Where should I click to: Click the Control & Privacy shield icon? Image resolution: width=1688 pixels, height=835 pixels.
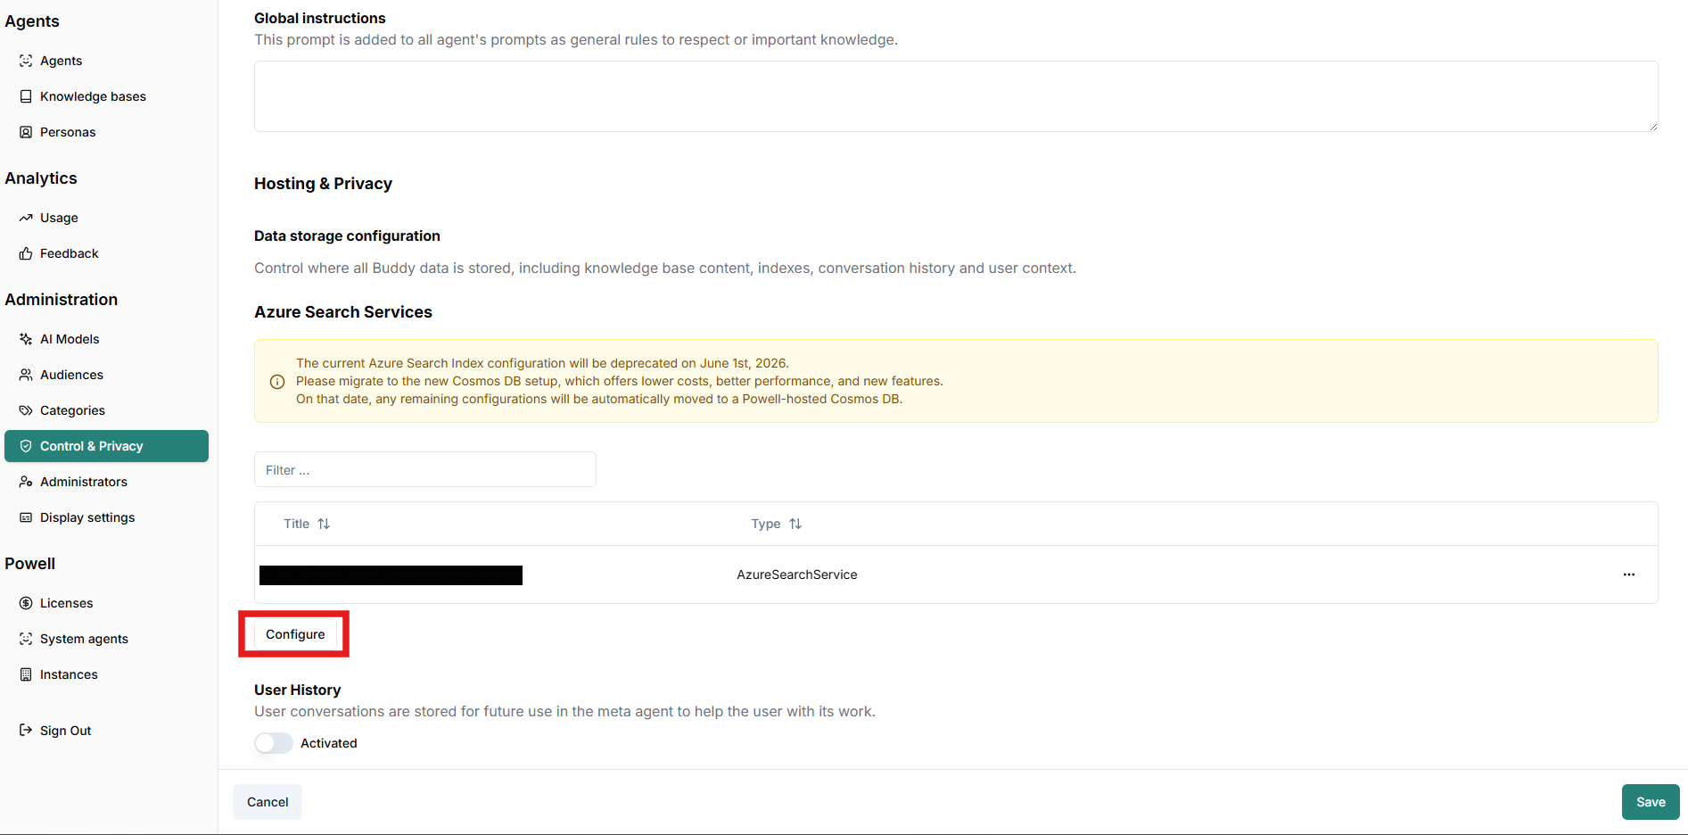(x=26, y=446)
